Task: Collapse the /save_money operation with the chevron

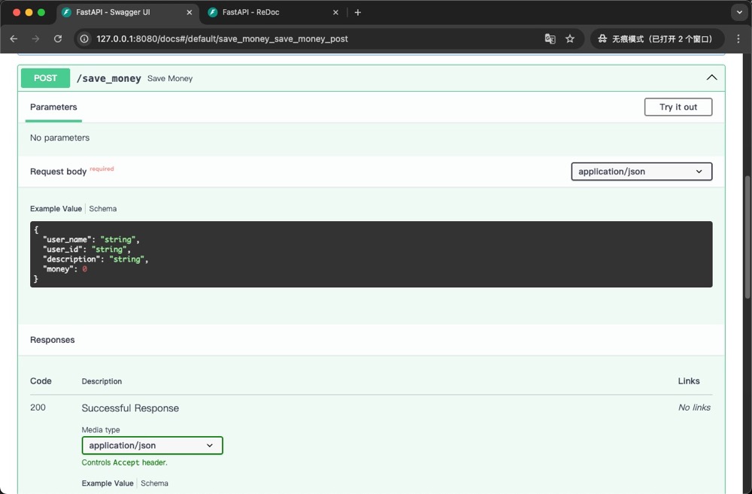Action: point(711,77)
